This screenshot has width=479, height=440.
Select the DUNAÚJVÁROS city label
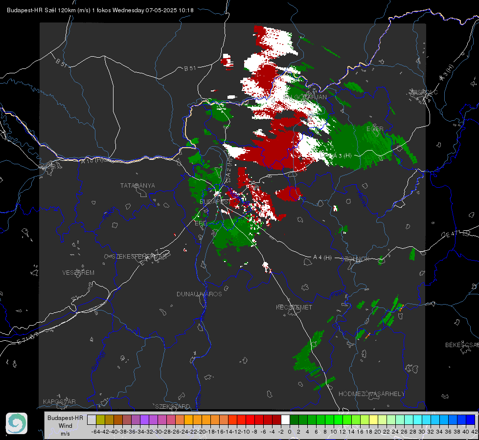click(199, 294)
